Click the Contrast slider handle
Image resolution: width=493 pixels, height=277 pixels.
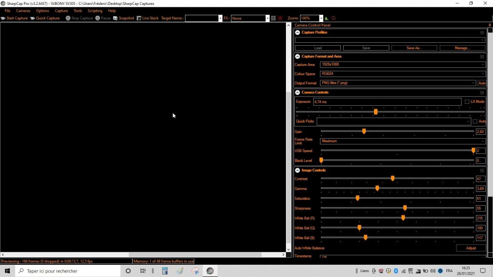coord(393,179)
